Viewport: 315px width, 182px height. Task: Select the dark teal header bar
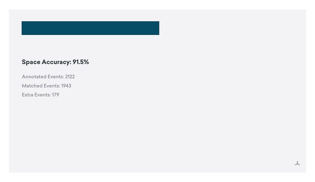[91, 28]
